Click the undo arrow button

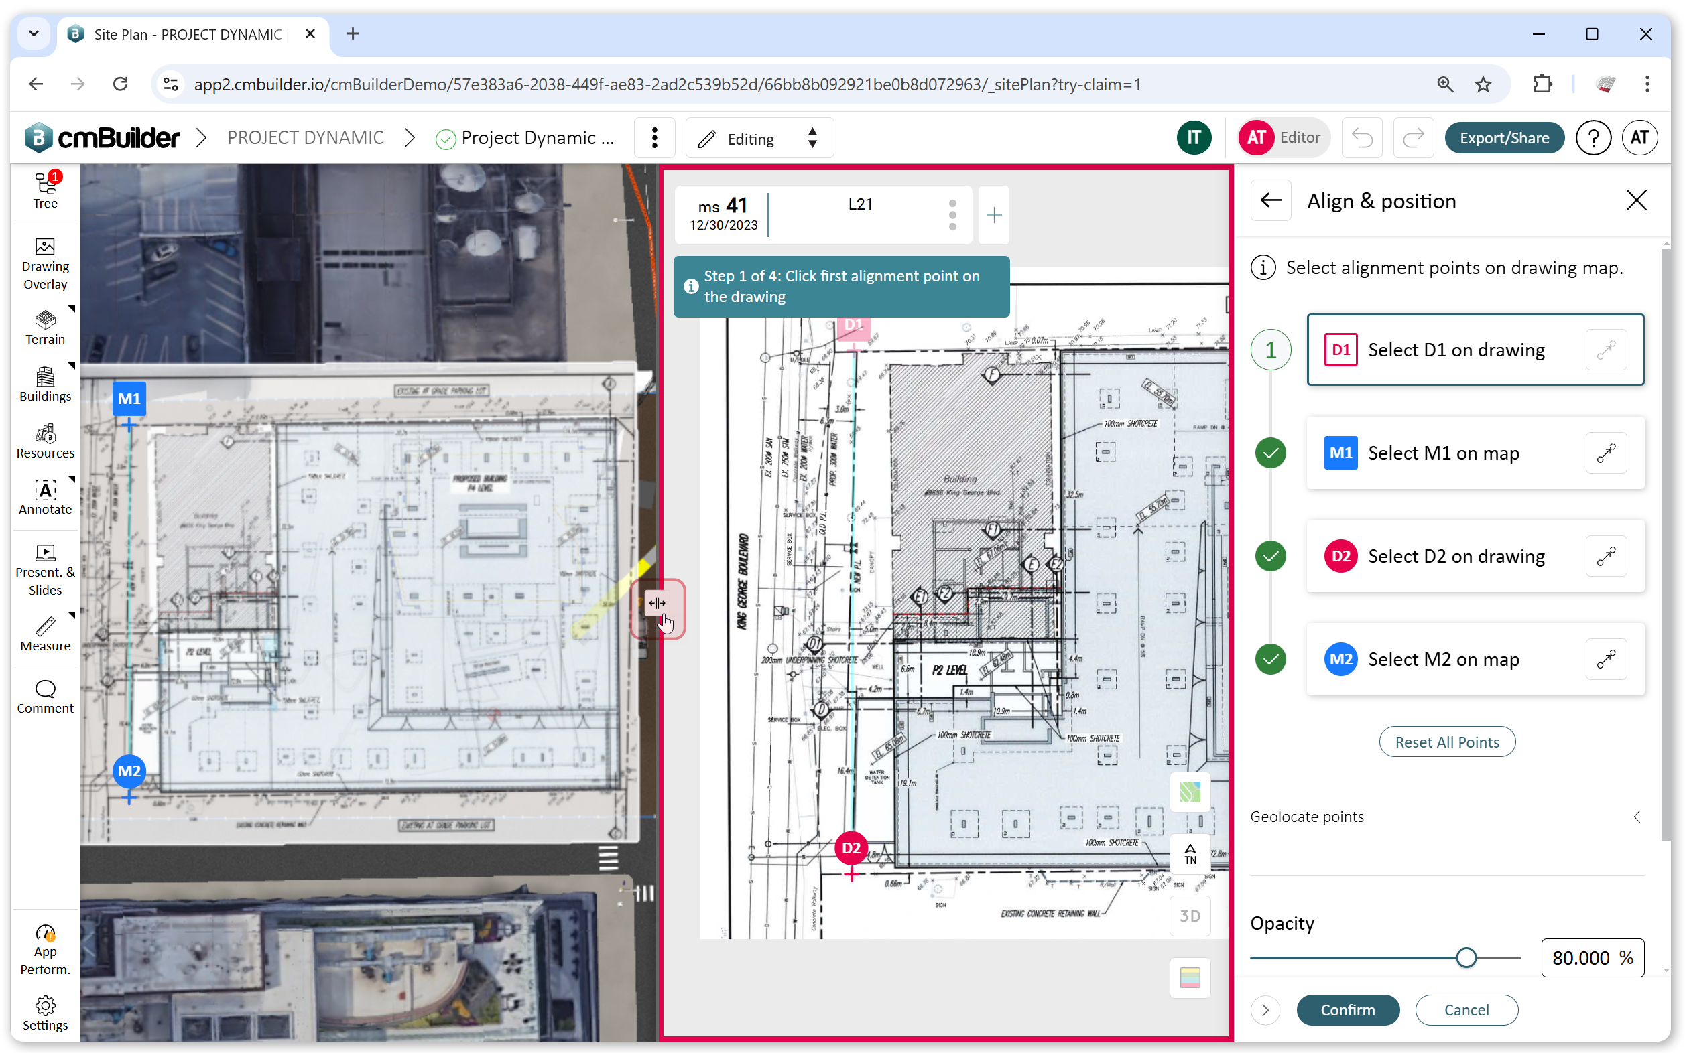(1362, 138)
